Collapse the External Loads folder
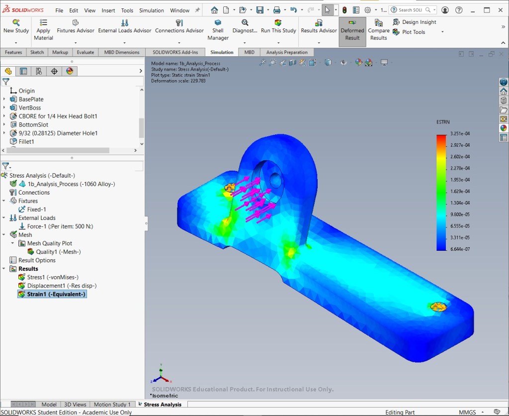Image resolution: width=509 pixels, height=416 pixels. [4, 218]
